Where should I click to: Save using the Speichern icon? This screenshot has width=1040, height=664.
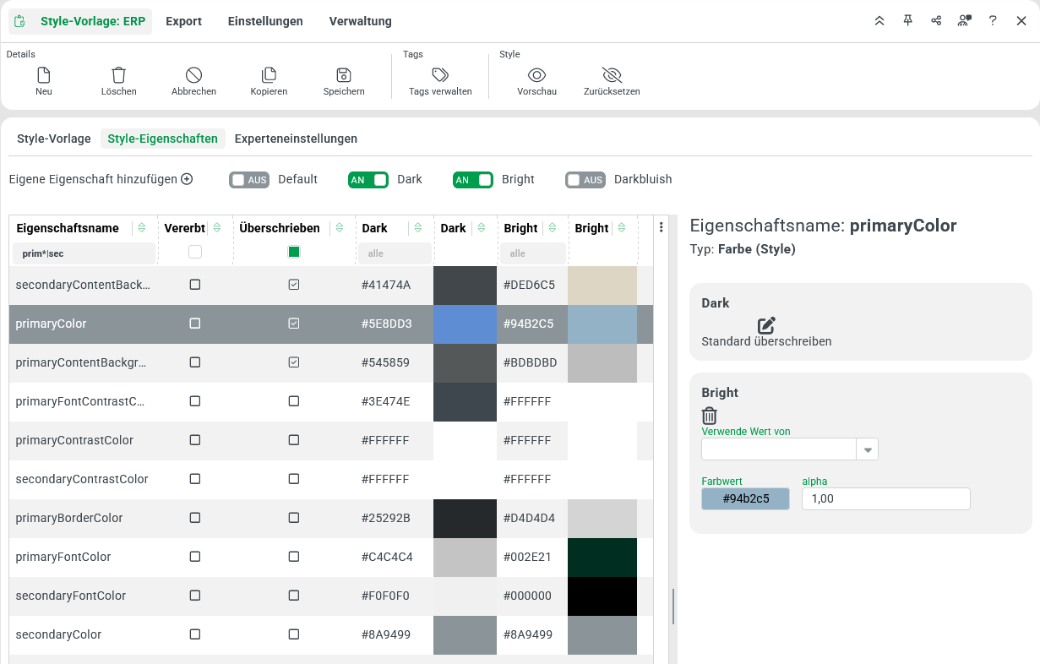point(343,75)
